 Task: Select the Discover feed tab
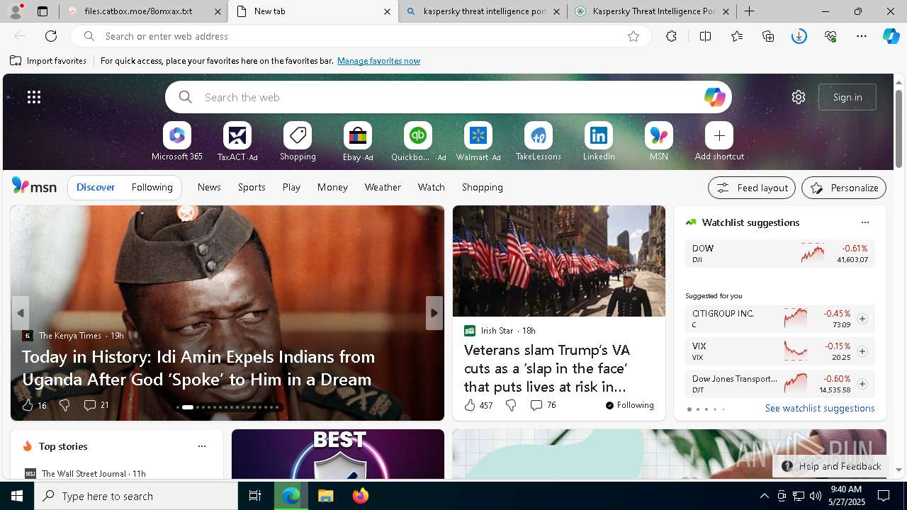point(96,187)
